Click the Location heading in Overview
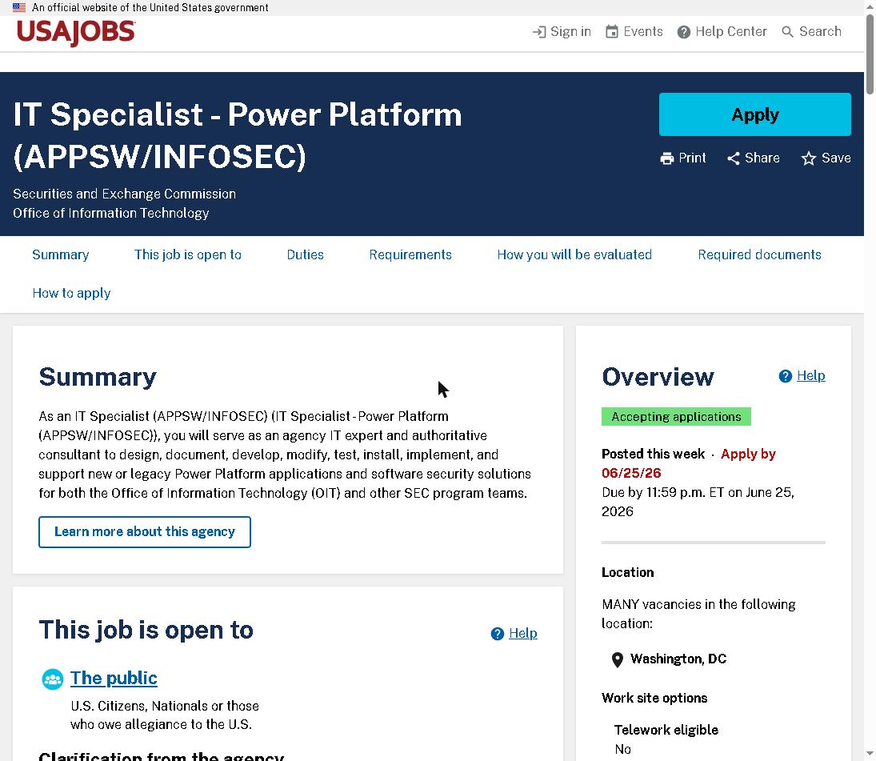This screenshot has height=761, width=876. 627,573
